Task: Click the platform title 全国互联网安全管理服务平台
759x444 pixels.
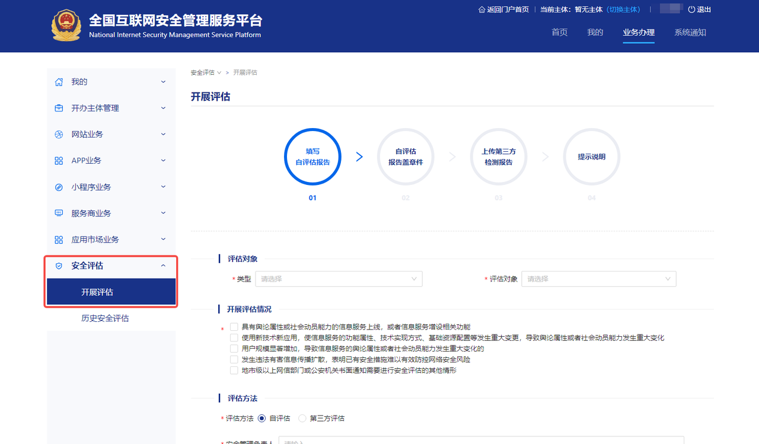Action: click(176, 20)
